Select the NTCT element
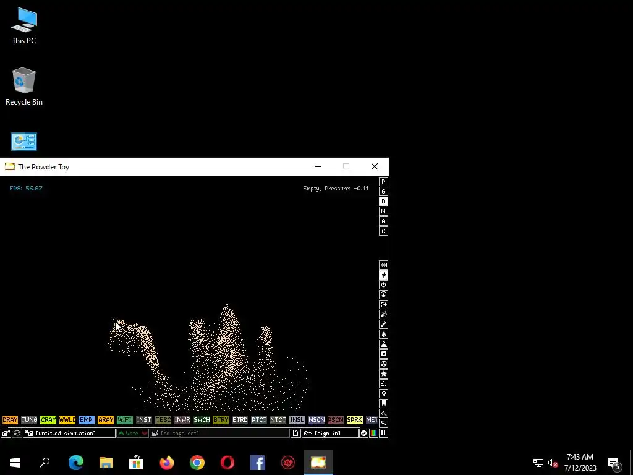 pyautogui.click(x=278, y=420)
